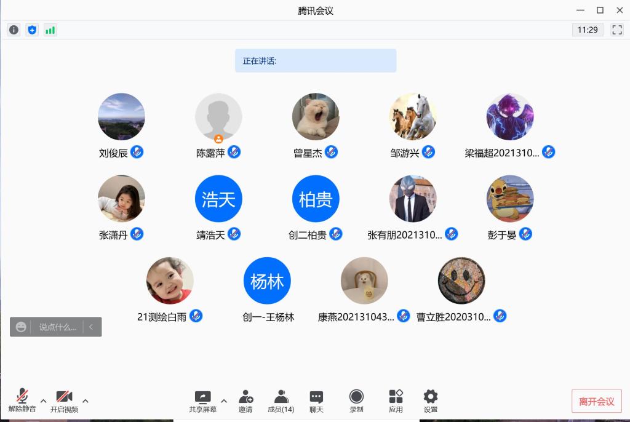Select 21测绘白雨's avatar photo
This screenshot has height=422, width=630.
click(x=170, y=281)
